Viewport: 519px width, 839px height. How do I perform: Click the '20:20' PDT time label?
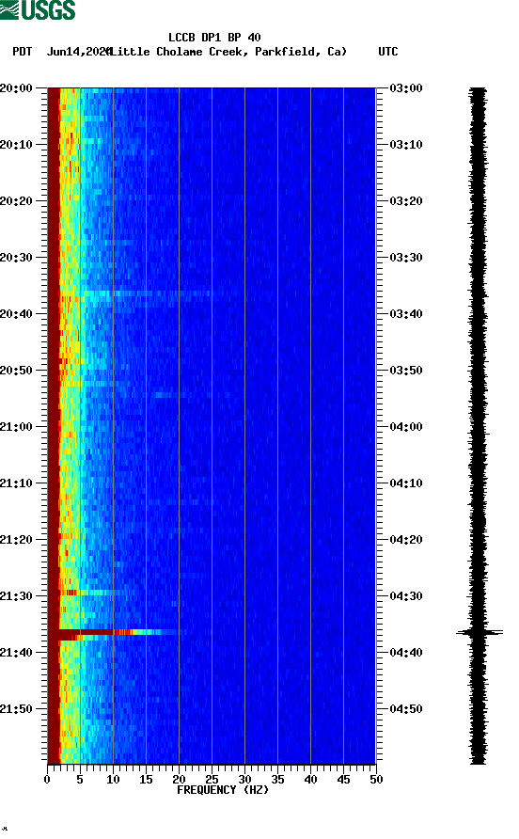click(x=17, y=201)
